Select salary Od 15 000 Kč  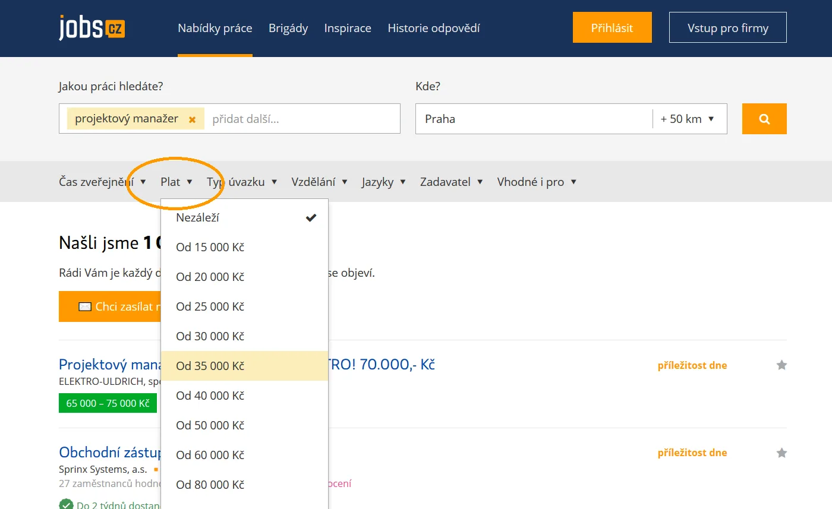pyautogui.click(x=244, y=247)
